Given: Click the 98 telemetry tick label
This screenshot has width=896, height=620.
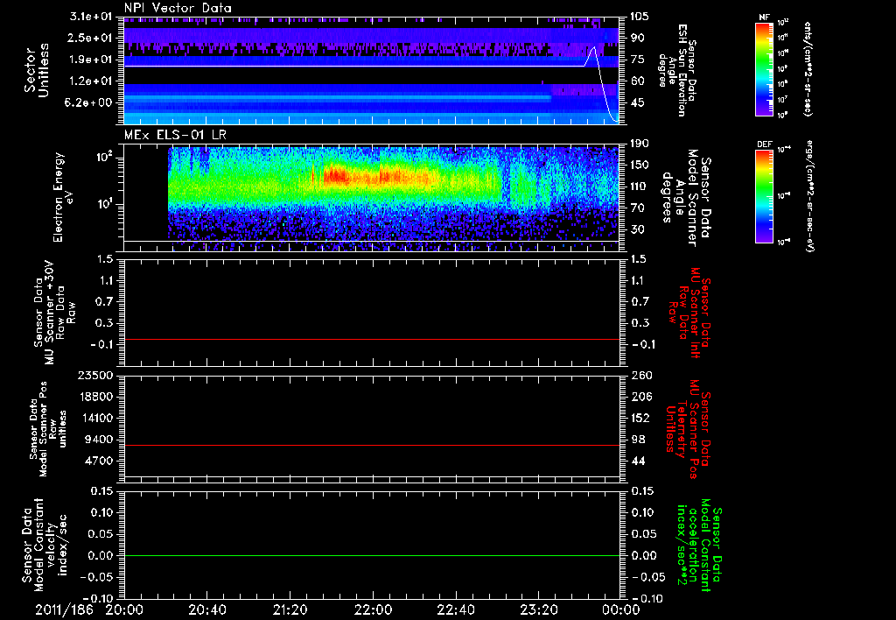Looking at the screenshot, I should point(638,440).
